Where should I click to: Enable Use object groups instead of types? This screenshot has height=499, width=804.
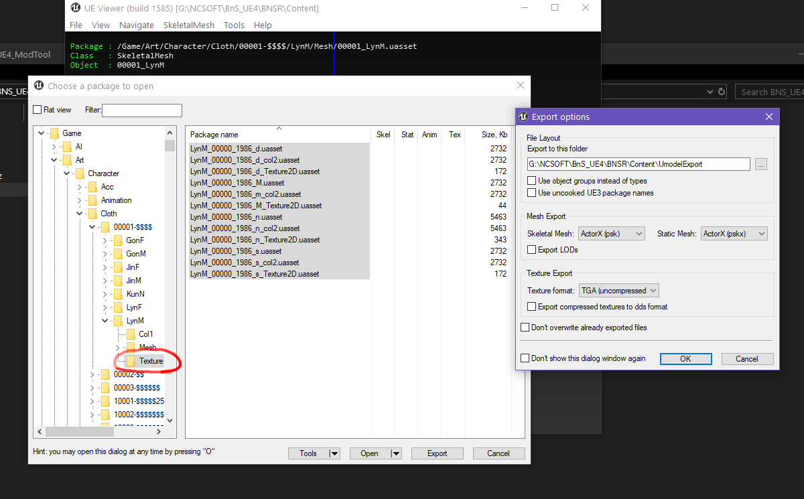531,181
